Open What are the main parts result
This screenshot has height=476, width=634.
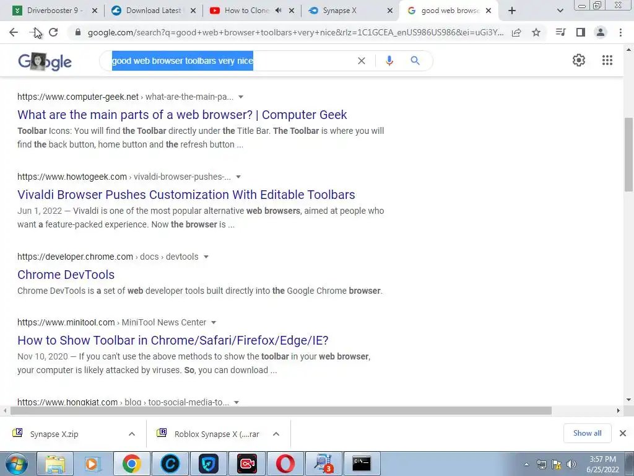[182, 115]
